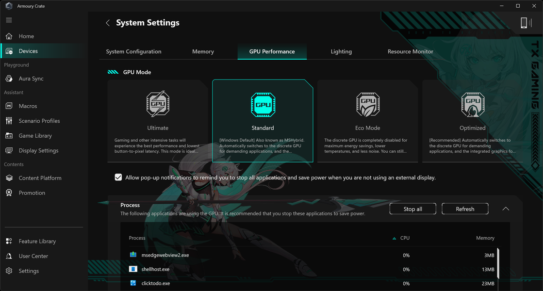Click the Display Settings icon
543x291 pixels.
[x=9, y=150]
